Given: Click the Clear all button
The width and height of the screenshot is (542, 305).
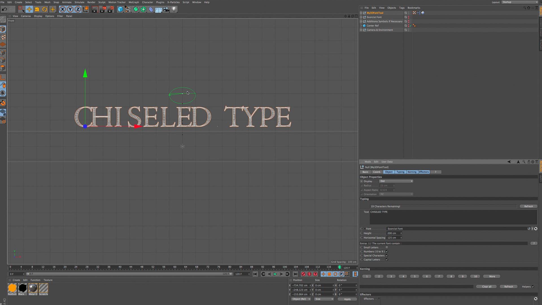Looking at the screenshot, I should pos(487,287).
